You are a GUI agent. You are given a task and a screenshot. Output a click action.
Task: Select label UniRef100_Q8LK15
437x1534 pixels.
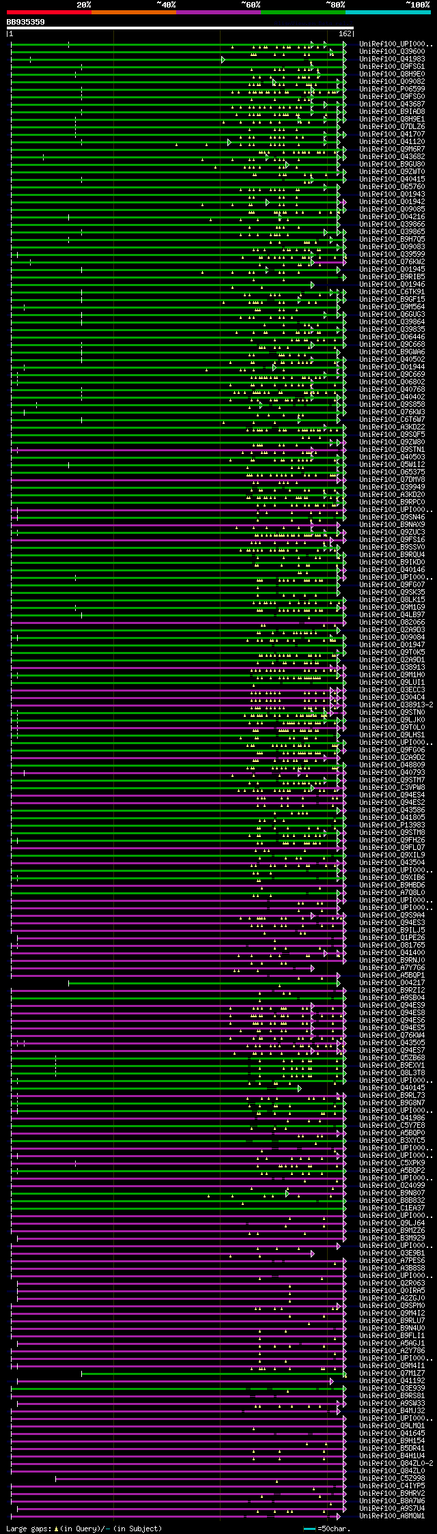point(392,600)
